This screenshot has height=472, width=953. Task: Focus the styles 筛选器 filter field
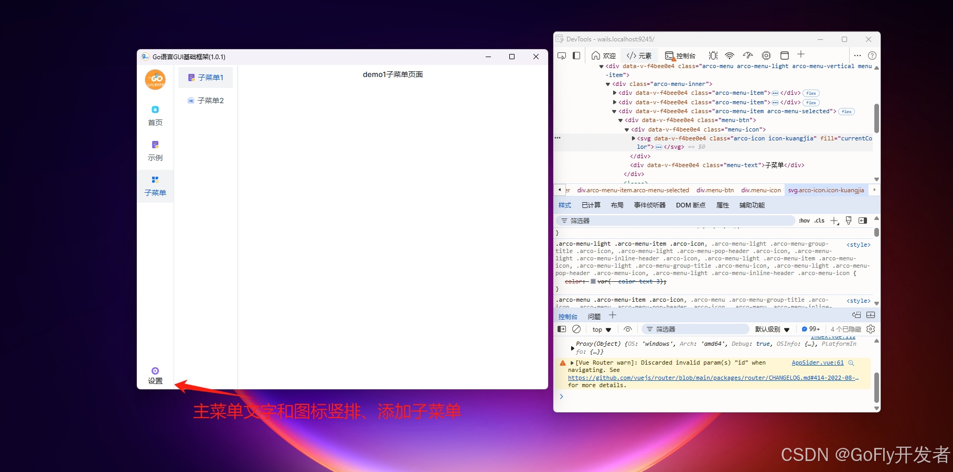(x=676, y=221)
